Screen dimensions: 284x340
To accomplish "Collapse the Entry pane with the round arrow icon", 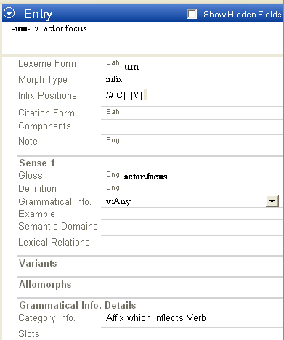I will tap(9, 13).
